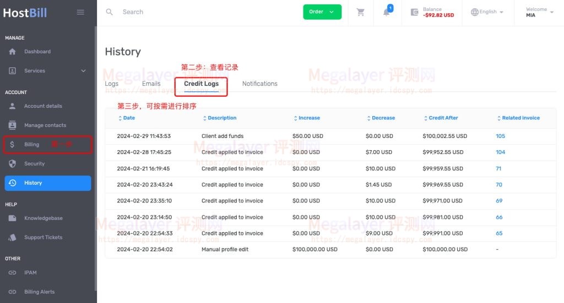The height and width of the screenshot is (303, 564).
Task: Open the Welcome MIA user menu
Action: [x=539, y=12]
